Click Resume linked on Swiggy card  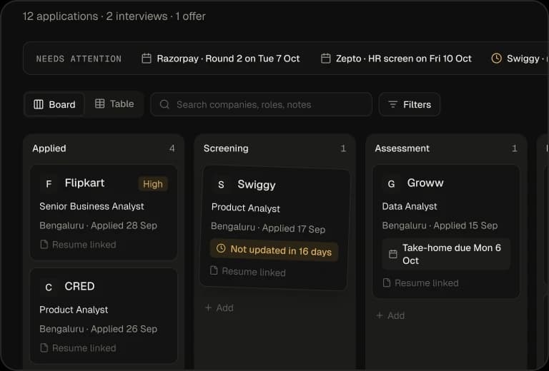(247, 271)
